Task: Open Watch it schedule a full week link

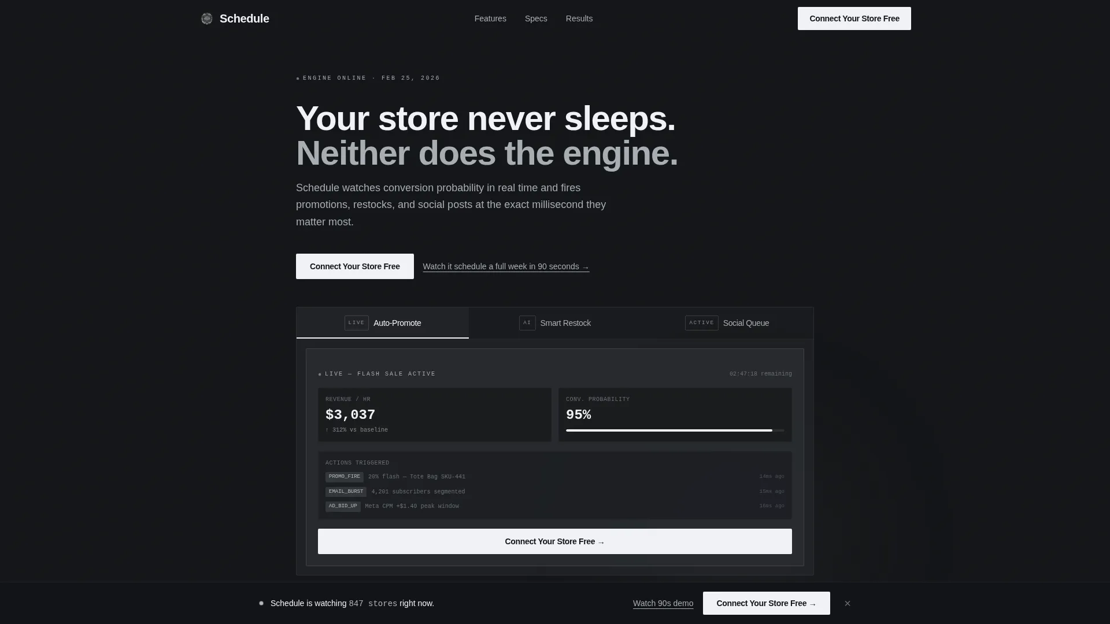Action: tap(506, 266)
